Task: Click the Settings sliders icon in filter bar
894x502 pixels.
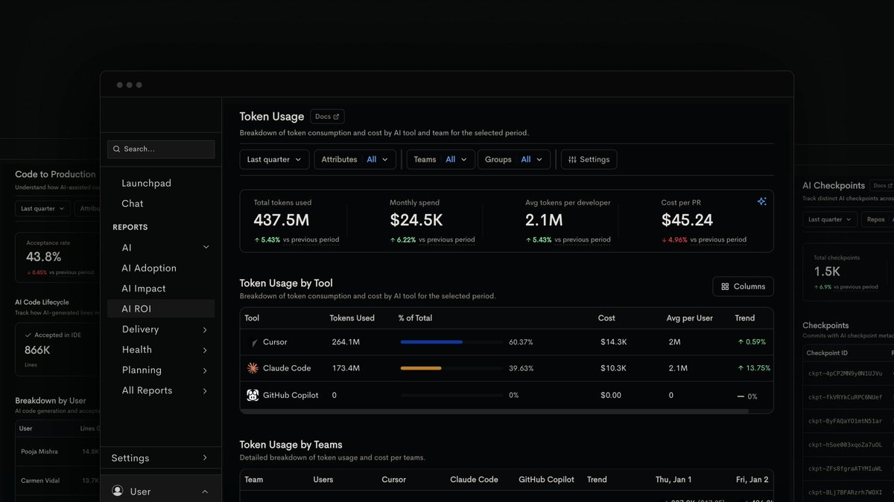Action: [572, 159]
